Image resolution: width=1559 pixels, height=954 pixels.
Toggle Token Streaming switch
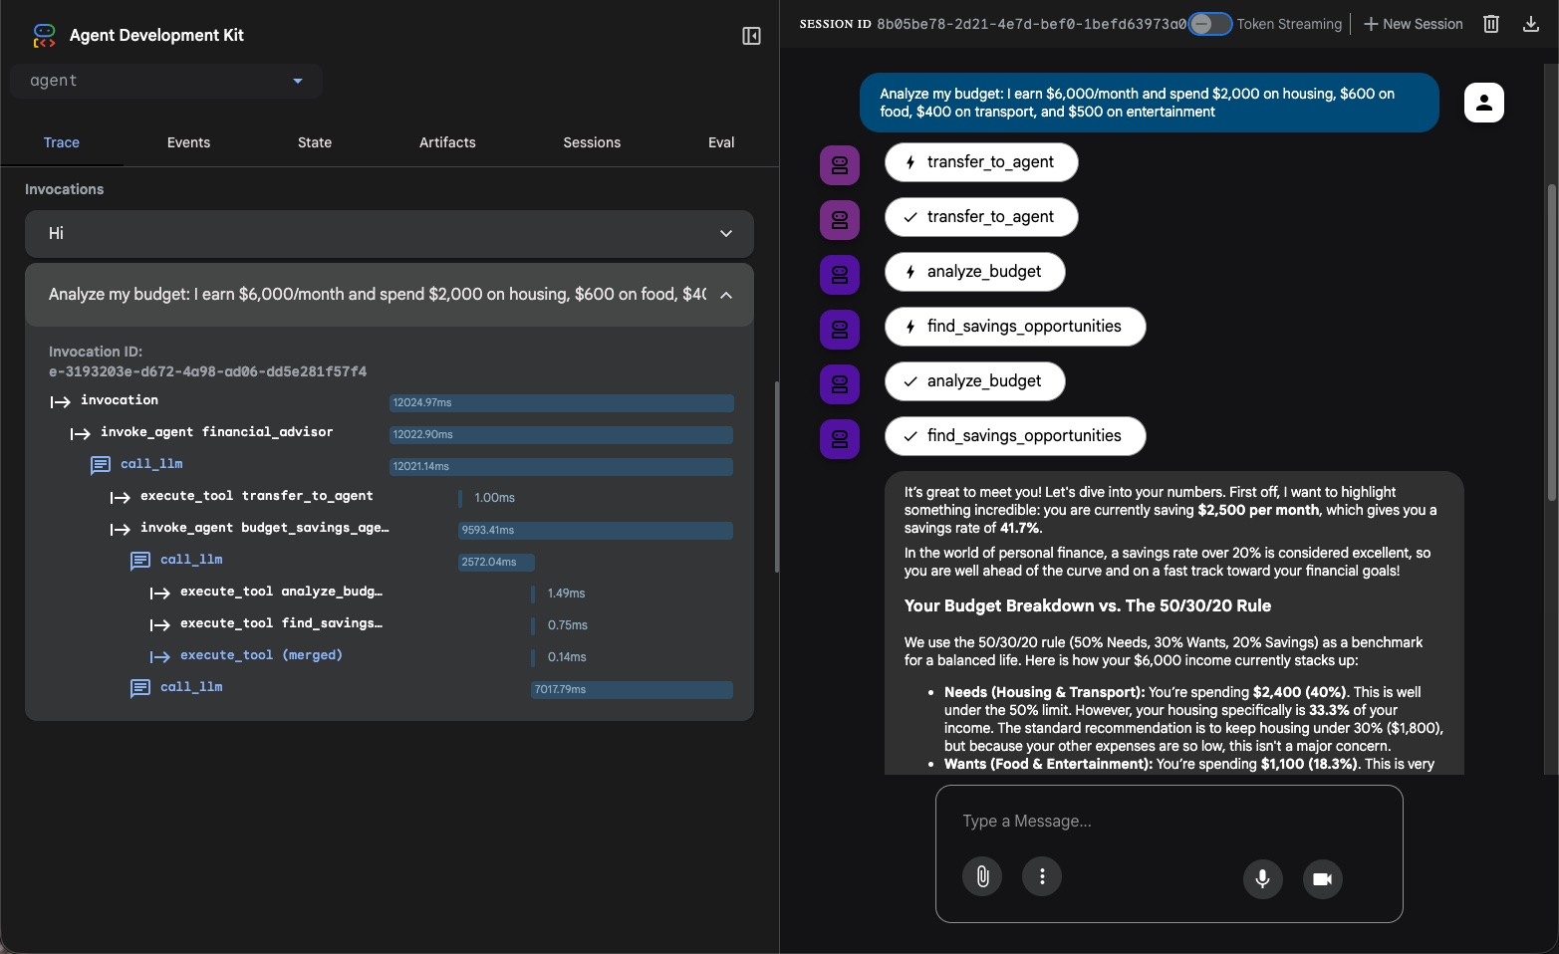pos(1209,24)
